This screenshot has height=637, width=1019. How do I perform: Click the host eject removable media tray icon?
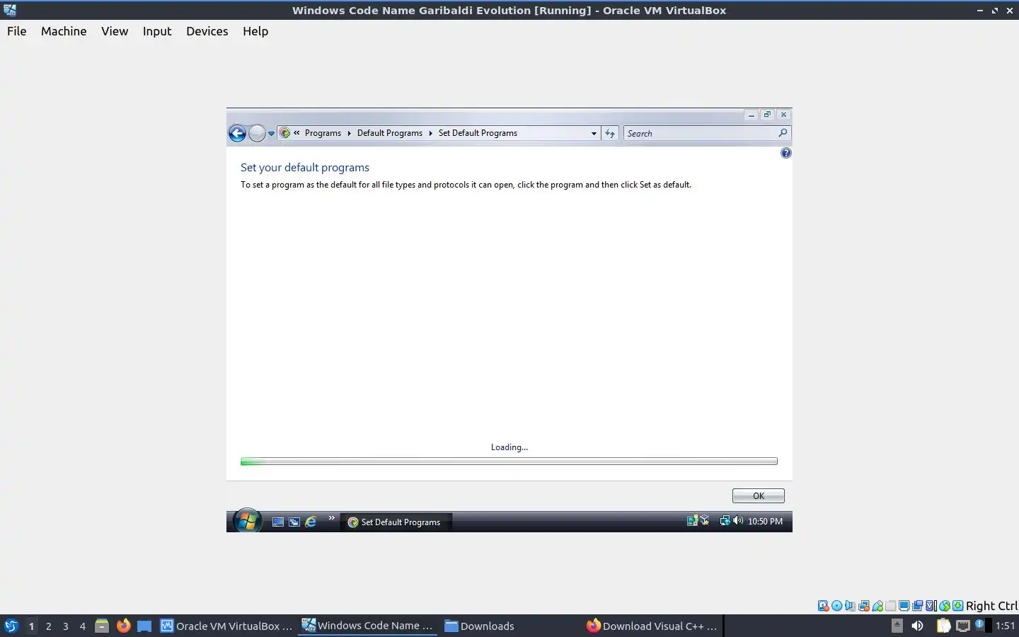(x=897, y=626)
